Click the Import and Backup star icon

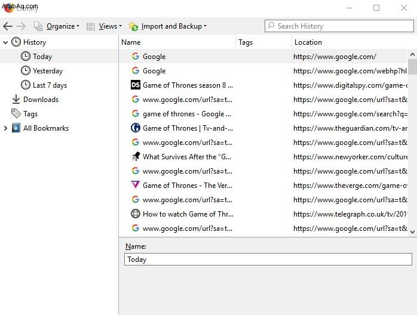pos(133,26)
